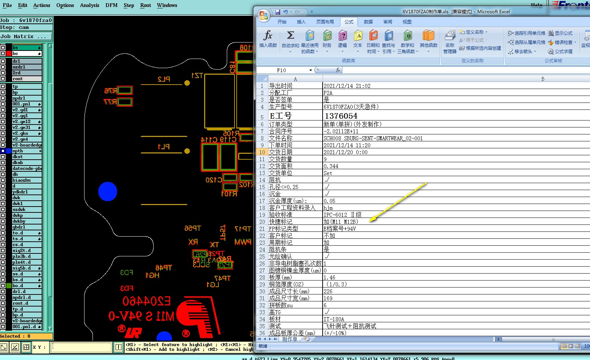The height and width of the screenshot is (360, 590).
Task: Open the File menu in Genesis
Action: click(7, 5)
